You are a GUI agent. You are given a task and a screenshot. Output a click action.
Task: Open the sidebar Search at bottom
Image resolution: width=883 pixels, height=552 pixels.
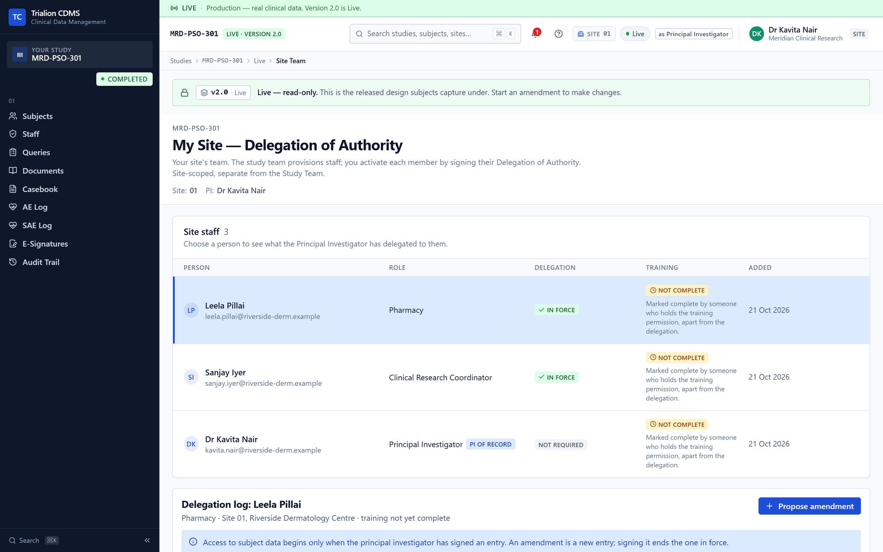click(34, 540)
